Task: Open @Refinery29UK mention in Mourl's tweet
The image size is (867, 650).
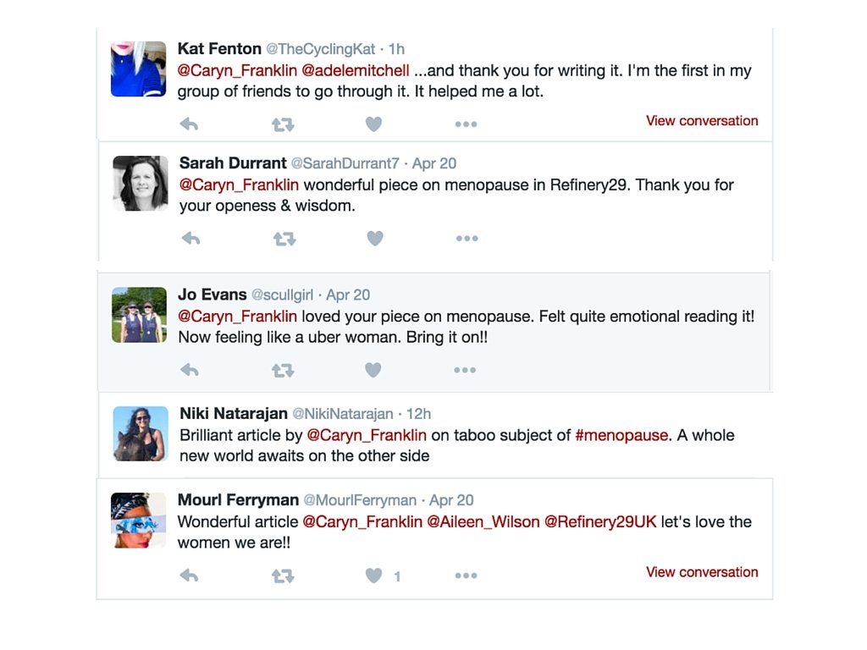Action: click(600, 522)
